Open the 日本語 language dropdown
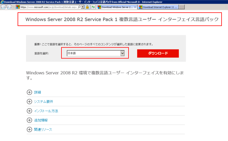Screen dimensions: 228x141 tap(96, 53)
